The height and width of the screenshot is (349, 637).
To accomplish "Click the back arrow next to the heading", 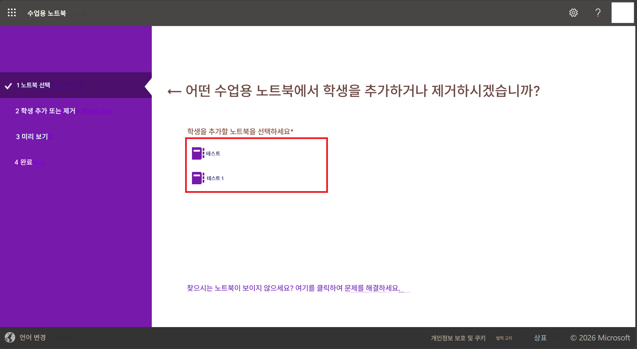I will (173, 91).
